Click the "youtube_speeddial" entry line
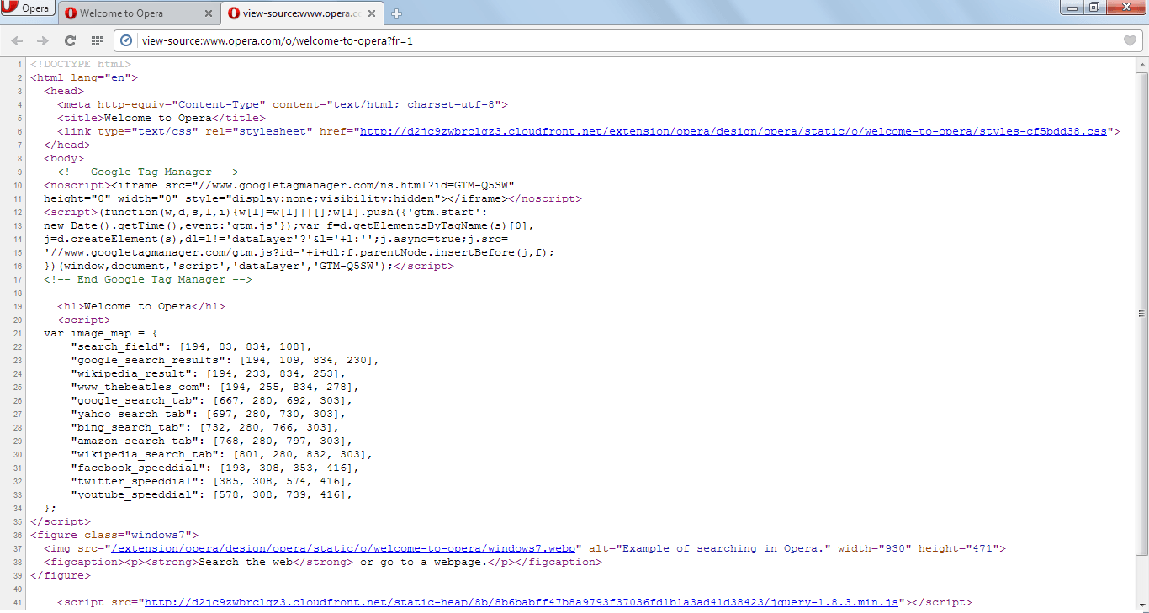Viewport: 1149px width, 613px height. click(x=212, y=494)
